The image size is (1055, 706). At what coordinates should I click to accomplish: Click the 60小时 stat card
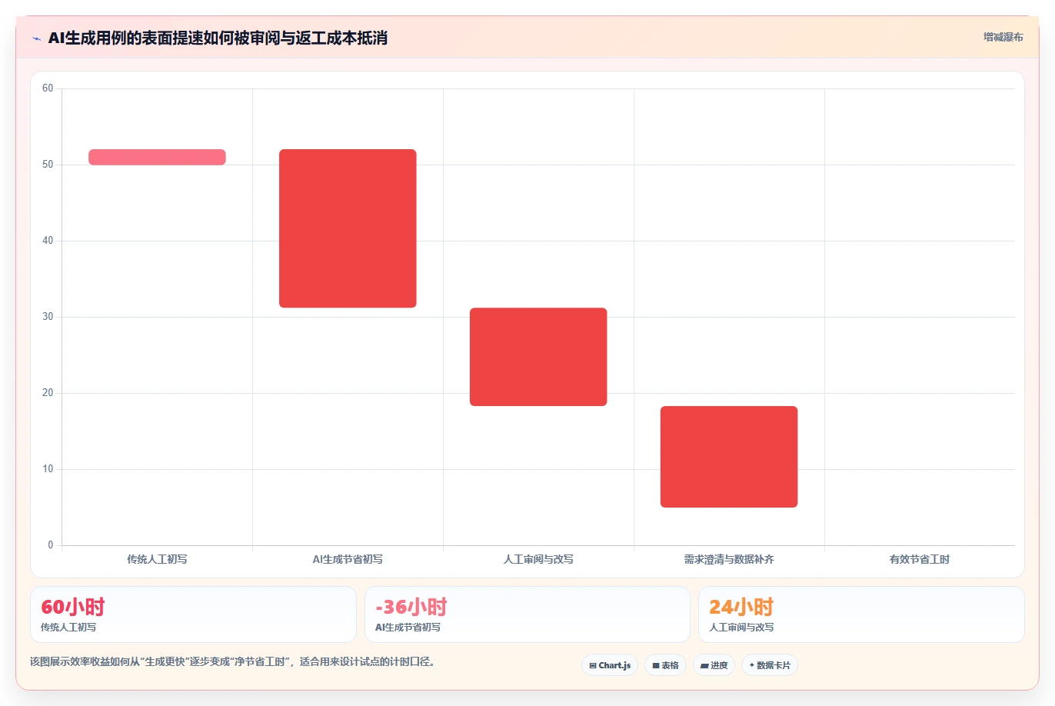[193, 614]
